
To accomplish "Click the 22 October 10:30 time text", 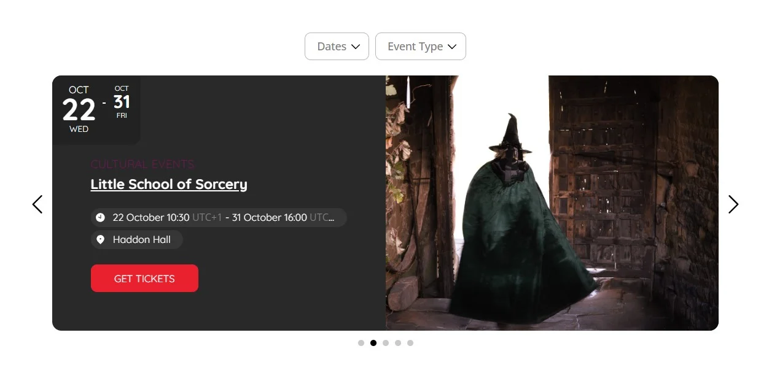I will 151,218.
